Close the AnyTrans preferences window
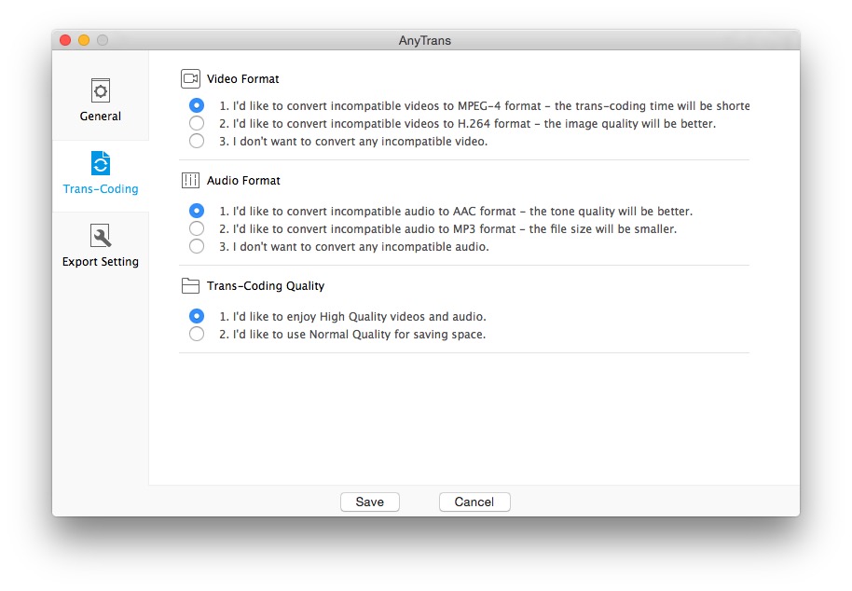 [65, 40]
